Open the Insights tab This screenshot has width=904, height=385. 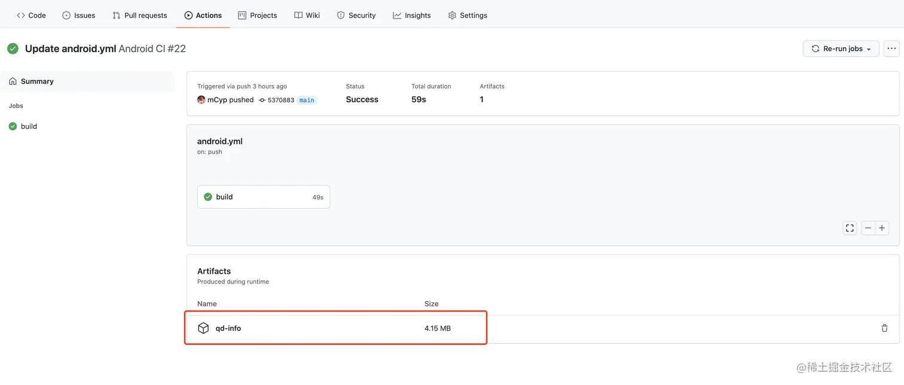coord(412,15)
